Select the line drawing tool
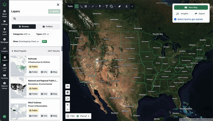The height and width of the screenshot is (121, 213). pos(93,6)
